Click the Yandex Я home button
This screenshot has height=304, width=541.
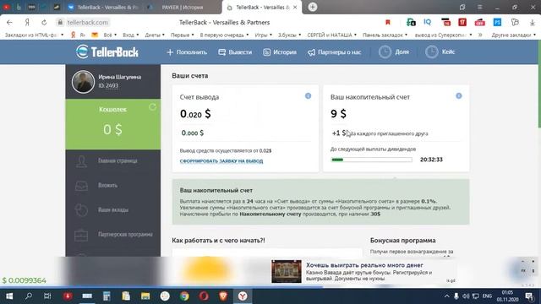pos(27,23)
